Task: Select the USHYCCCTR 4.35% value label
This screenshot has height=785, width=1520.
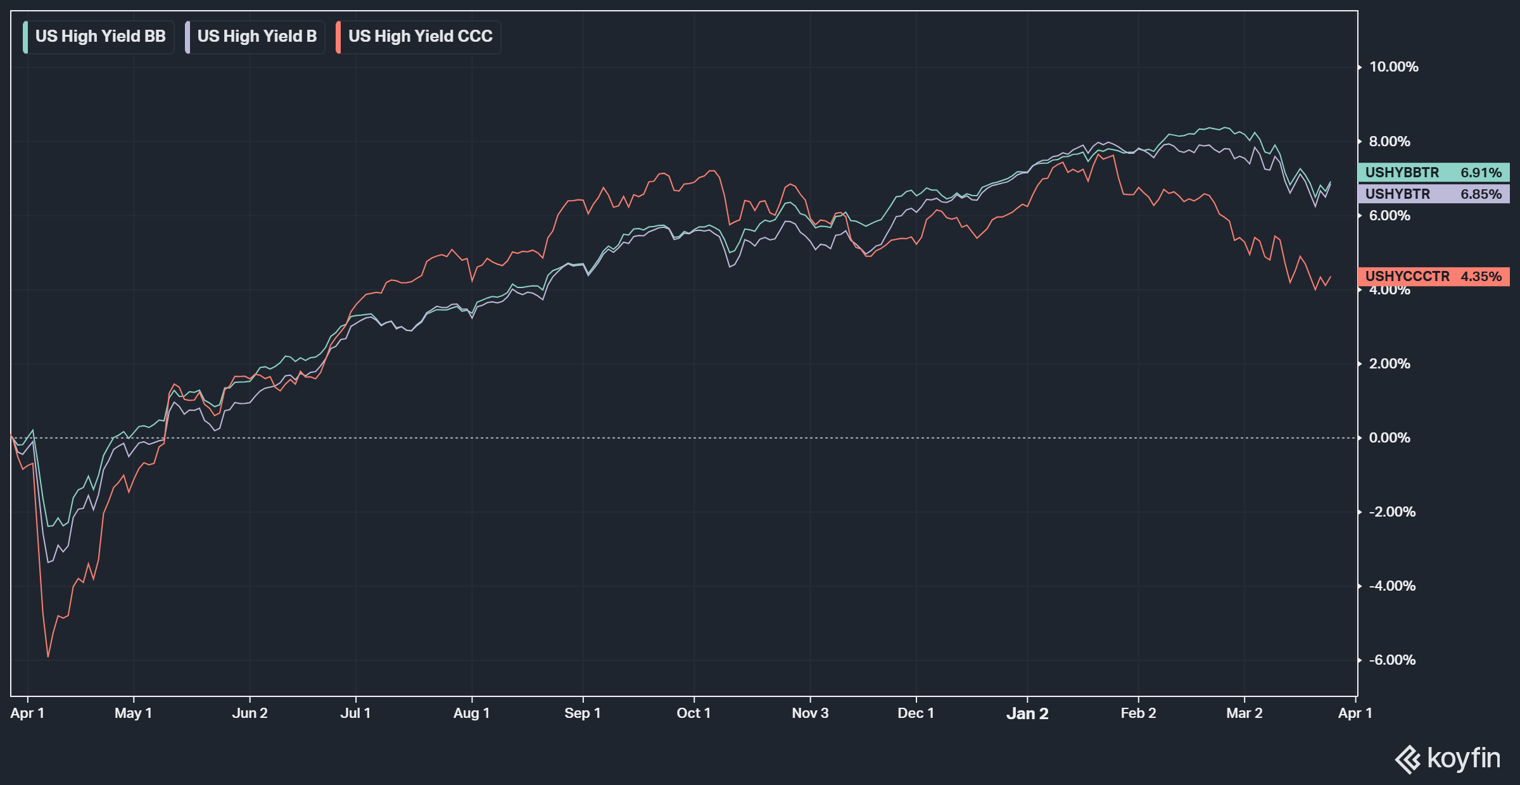Action: (1433, 276)
